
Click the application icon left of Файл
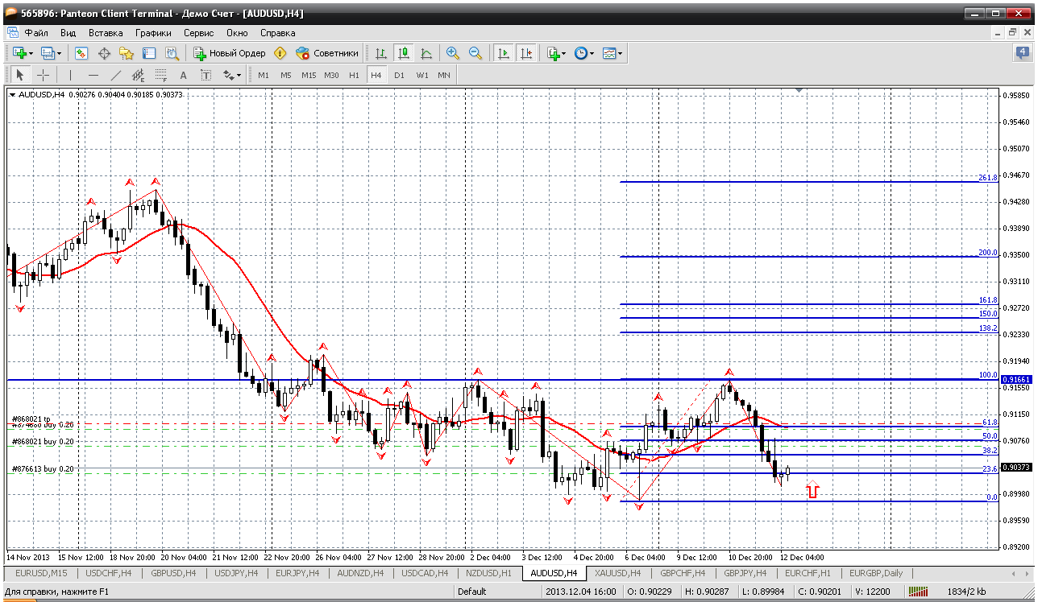pyautogui.click(x=12, y=33)
